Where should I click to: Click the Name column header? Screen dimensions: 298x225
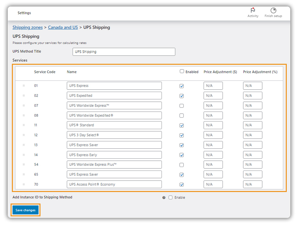click(72, 72)
